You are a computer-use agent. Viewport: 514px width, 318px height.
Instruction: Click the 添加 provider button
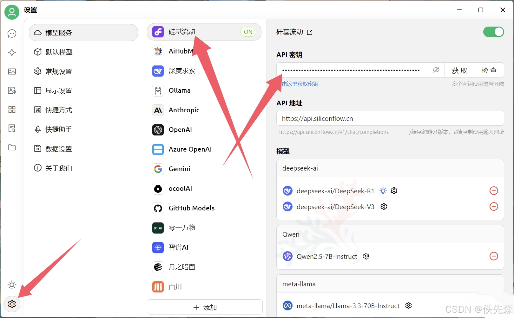205,307
